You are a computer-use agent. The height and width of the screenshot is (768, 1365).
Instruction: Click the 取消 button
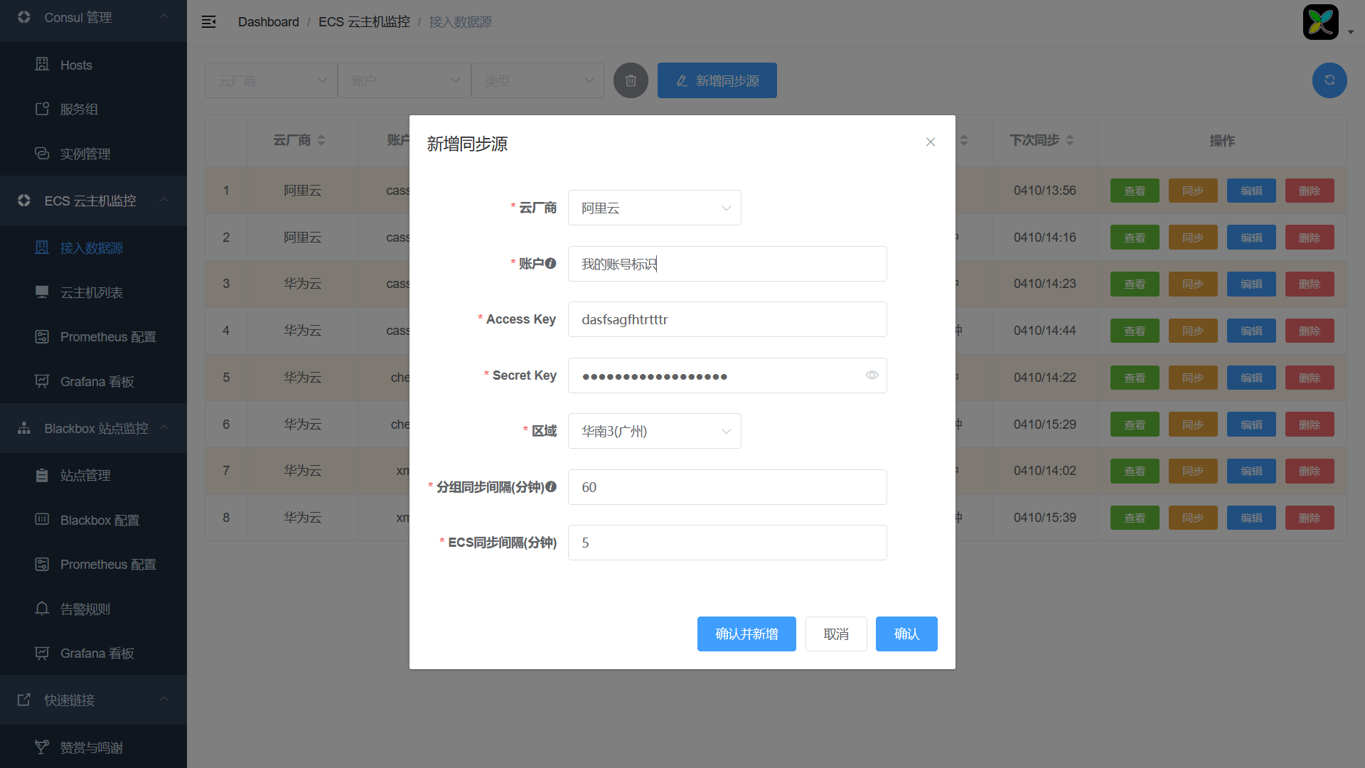(835, 634)
